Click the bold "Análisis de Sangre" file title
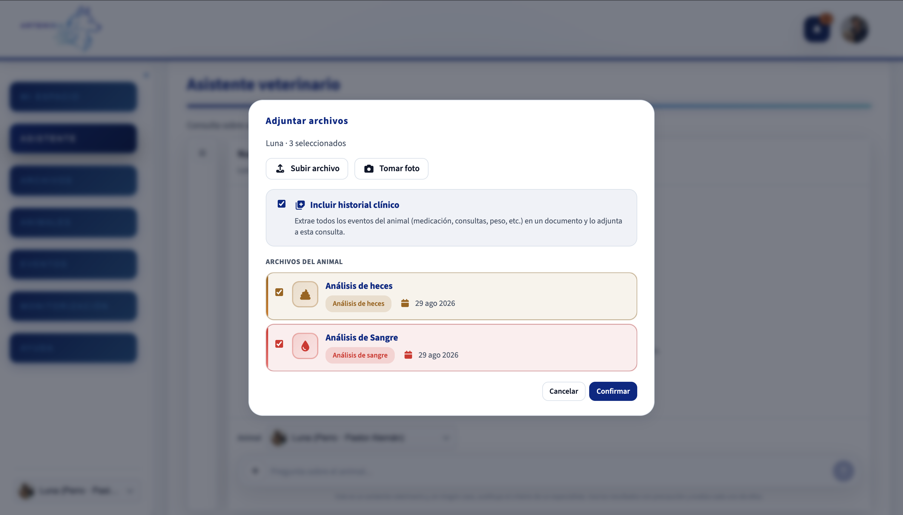The height and width of the screenshot is (515, 903). tap(362, 338)
